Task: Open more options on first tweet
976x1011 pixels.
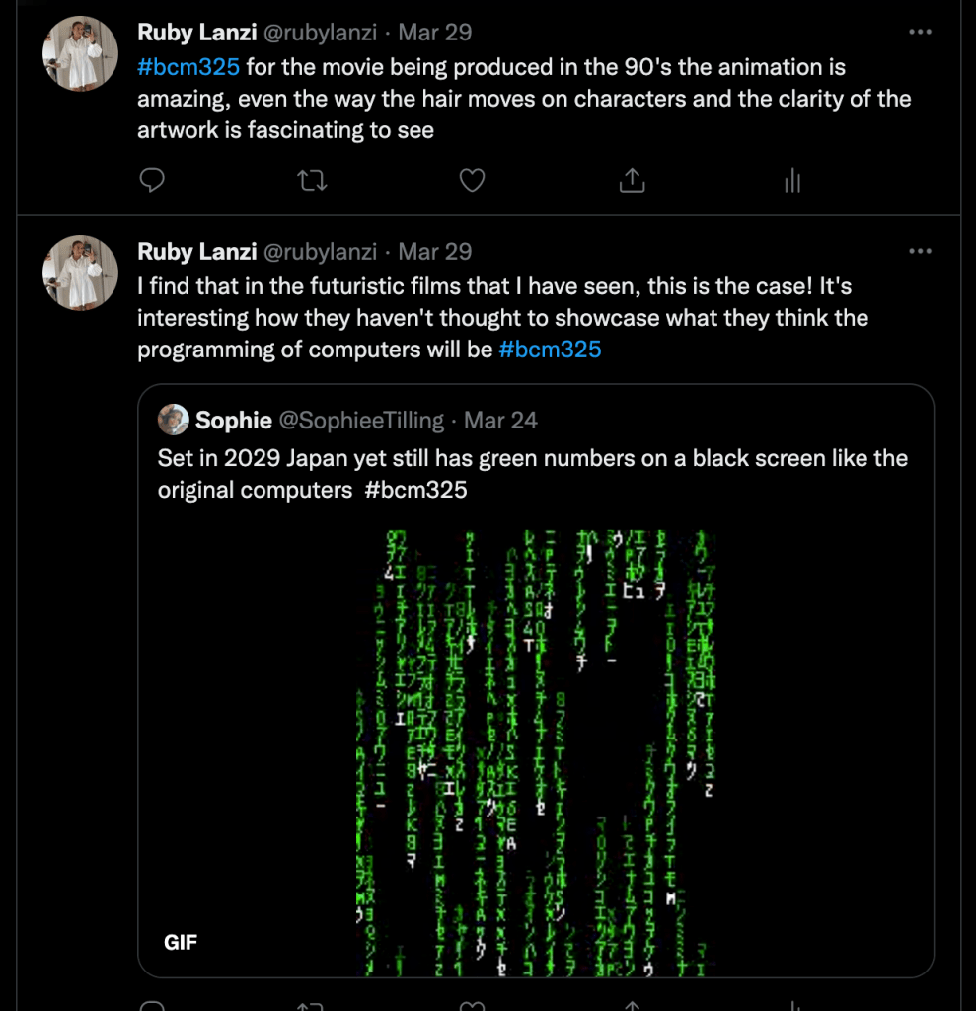Action: point(920,33)
